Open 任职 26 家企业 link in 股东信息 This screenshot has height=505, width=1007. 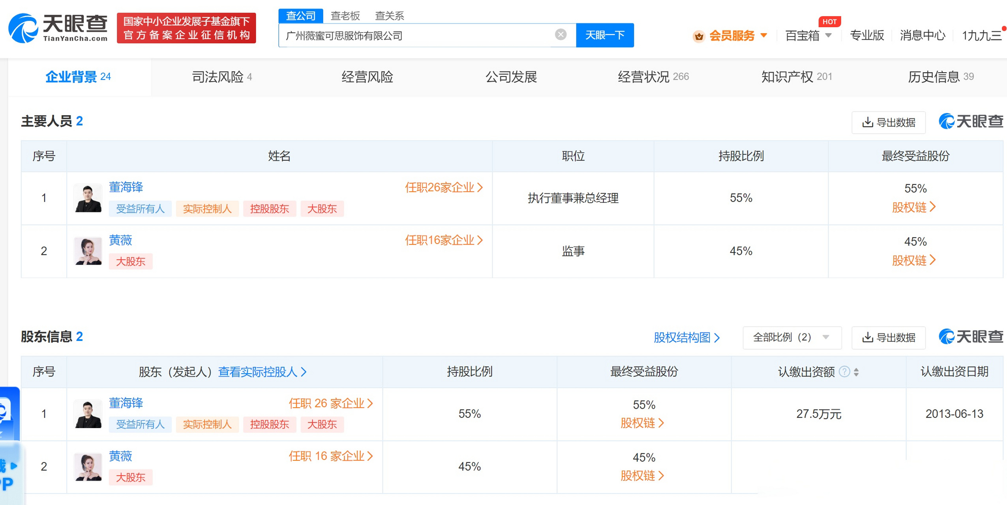(x=331, y=403)
